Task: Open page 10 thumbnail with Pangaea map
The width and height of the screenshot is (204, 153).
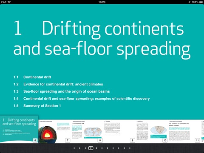Action: click(152, 131)
